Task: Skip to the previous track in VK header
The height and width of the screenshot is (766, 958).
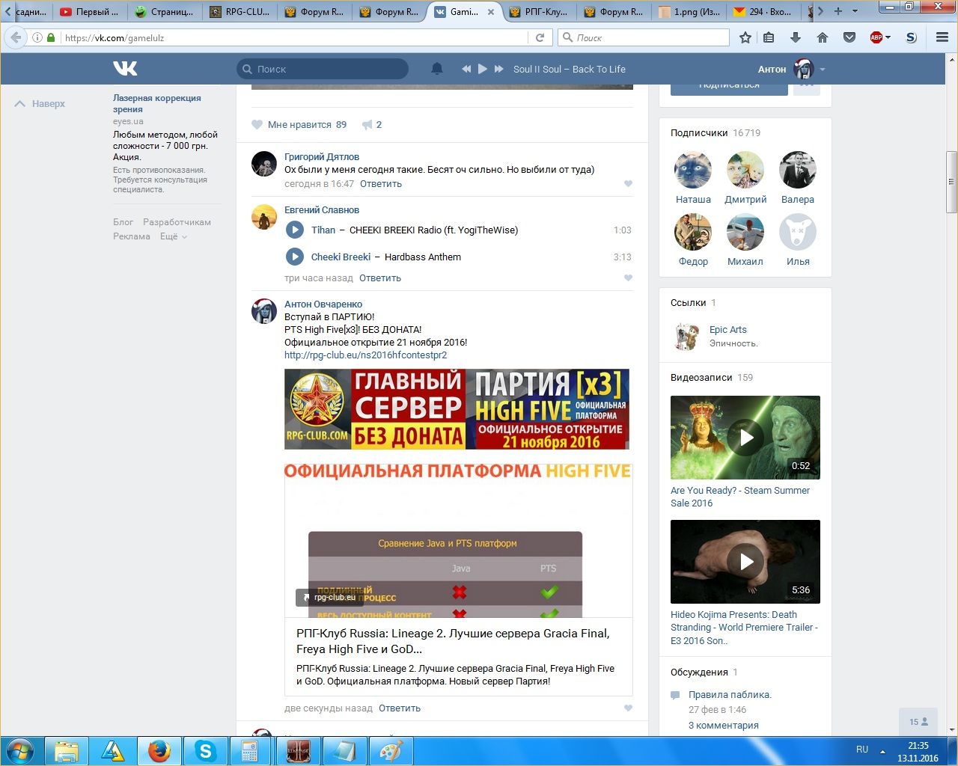Action: pyautogui.click(x=466, y=69)
